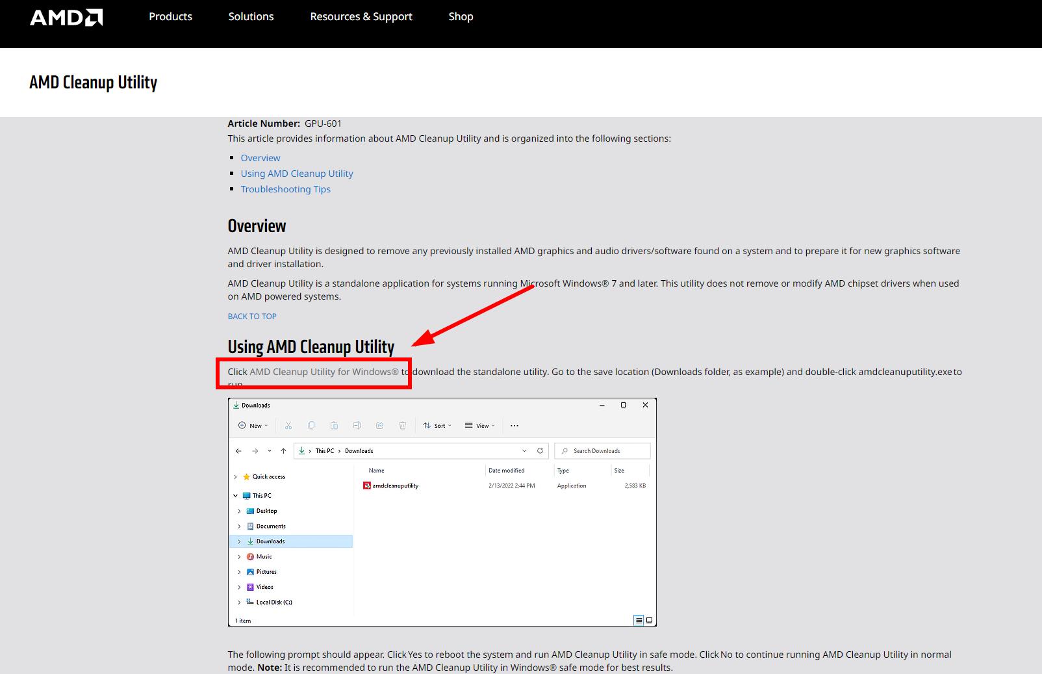Click the Refresh icon in address bar

pyautogui.click(x=540, y=450)
